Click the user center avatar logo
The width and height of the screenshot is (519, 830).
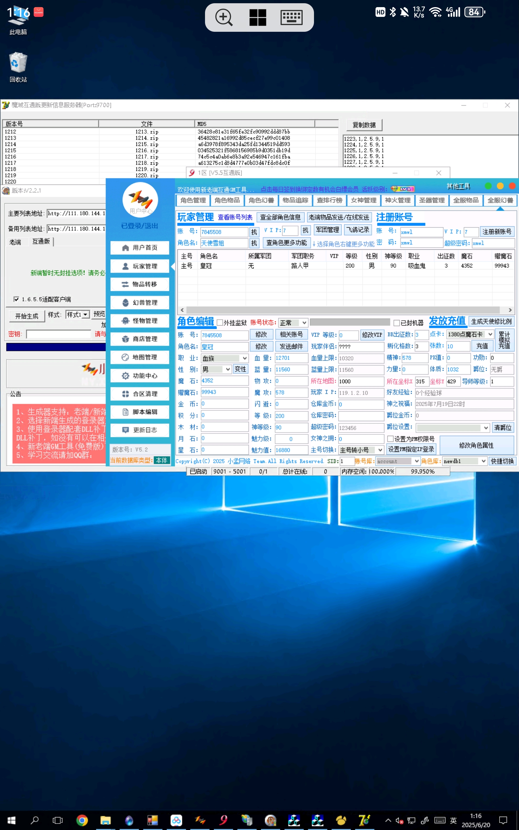tap(140, 200)
